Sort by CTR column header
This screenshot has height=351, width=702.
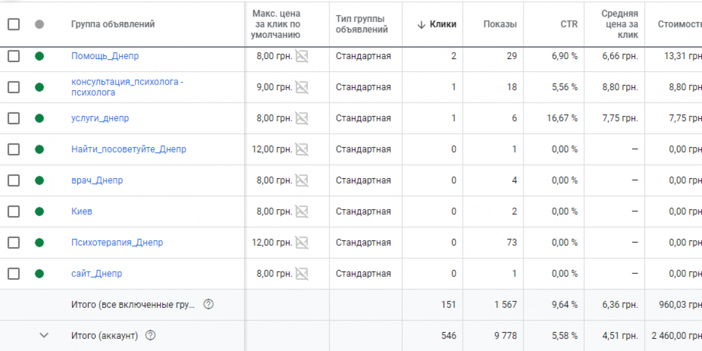pos(569,25)
